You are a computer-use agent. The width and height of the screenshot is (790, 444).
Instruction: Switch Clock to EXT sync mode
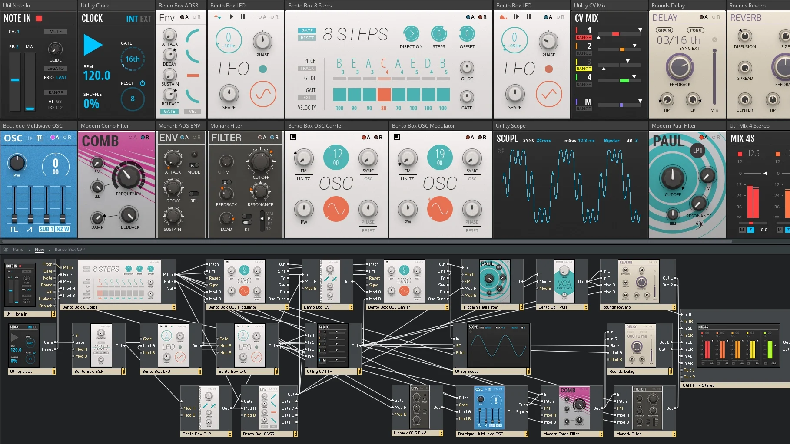pyautogui.click(x=146, y=19)
